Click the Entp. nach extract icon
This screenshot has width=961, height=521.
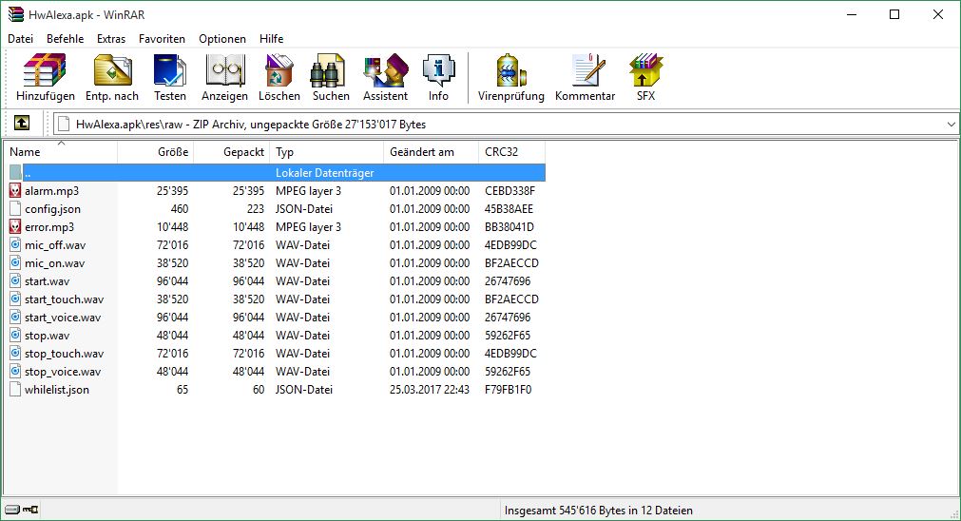tap(112, 70)
